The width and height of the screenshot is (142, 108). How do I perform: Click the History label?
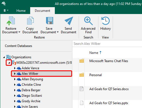(x=106, y=29)
